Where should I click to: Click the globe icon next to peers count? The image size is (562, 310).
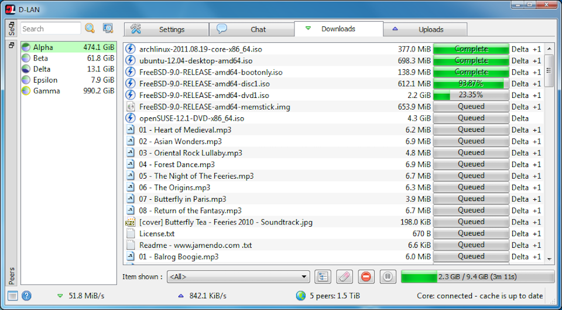[301, 296]
